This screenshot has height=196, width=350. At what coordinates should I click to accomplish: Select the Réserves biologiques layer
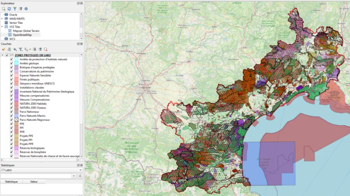click(32, 148)
